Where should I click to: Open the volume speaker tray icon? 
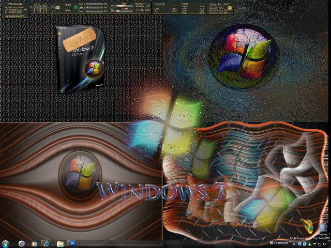click(325, 244)
